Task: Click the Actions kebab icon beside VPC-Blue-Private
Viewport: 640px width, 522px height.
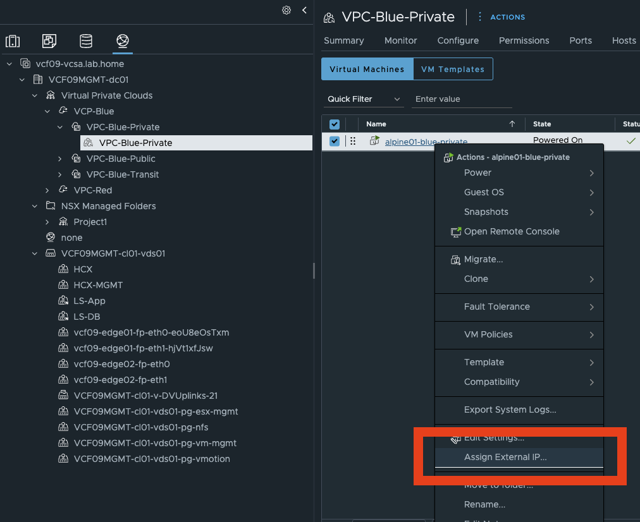Action: [x=479, y=17]
